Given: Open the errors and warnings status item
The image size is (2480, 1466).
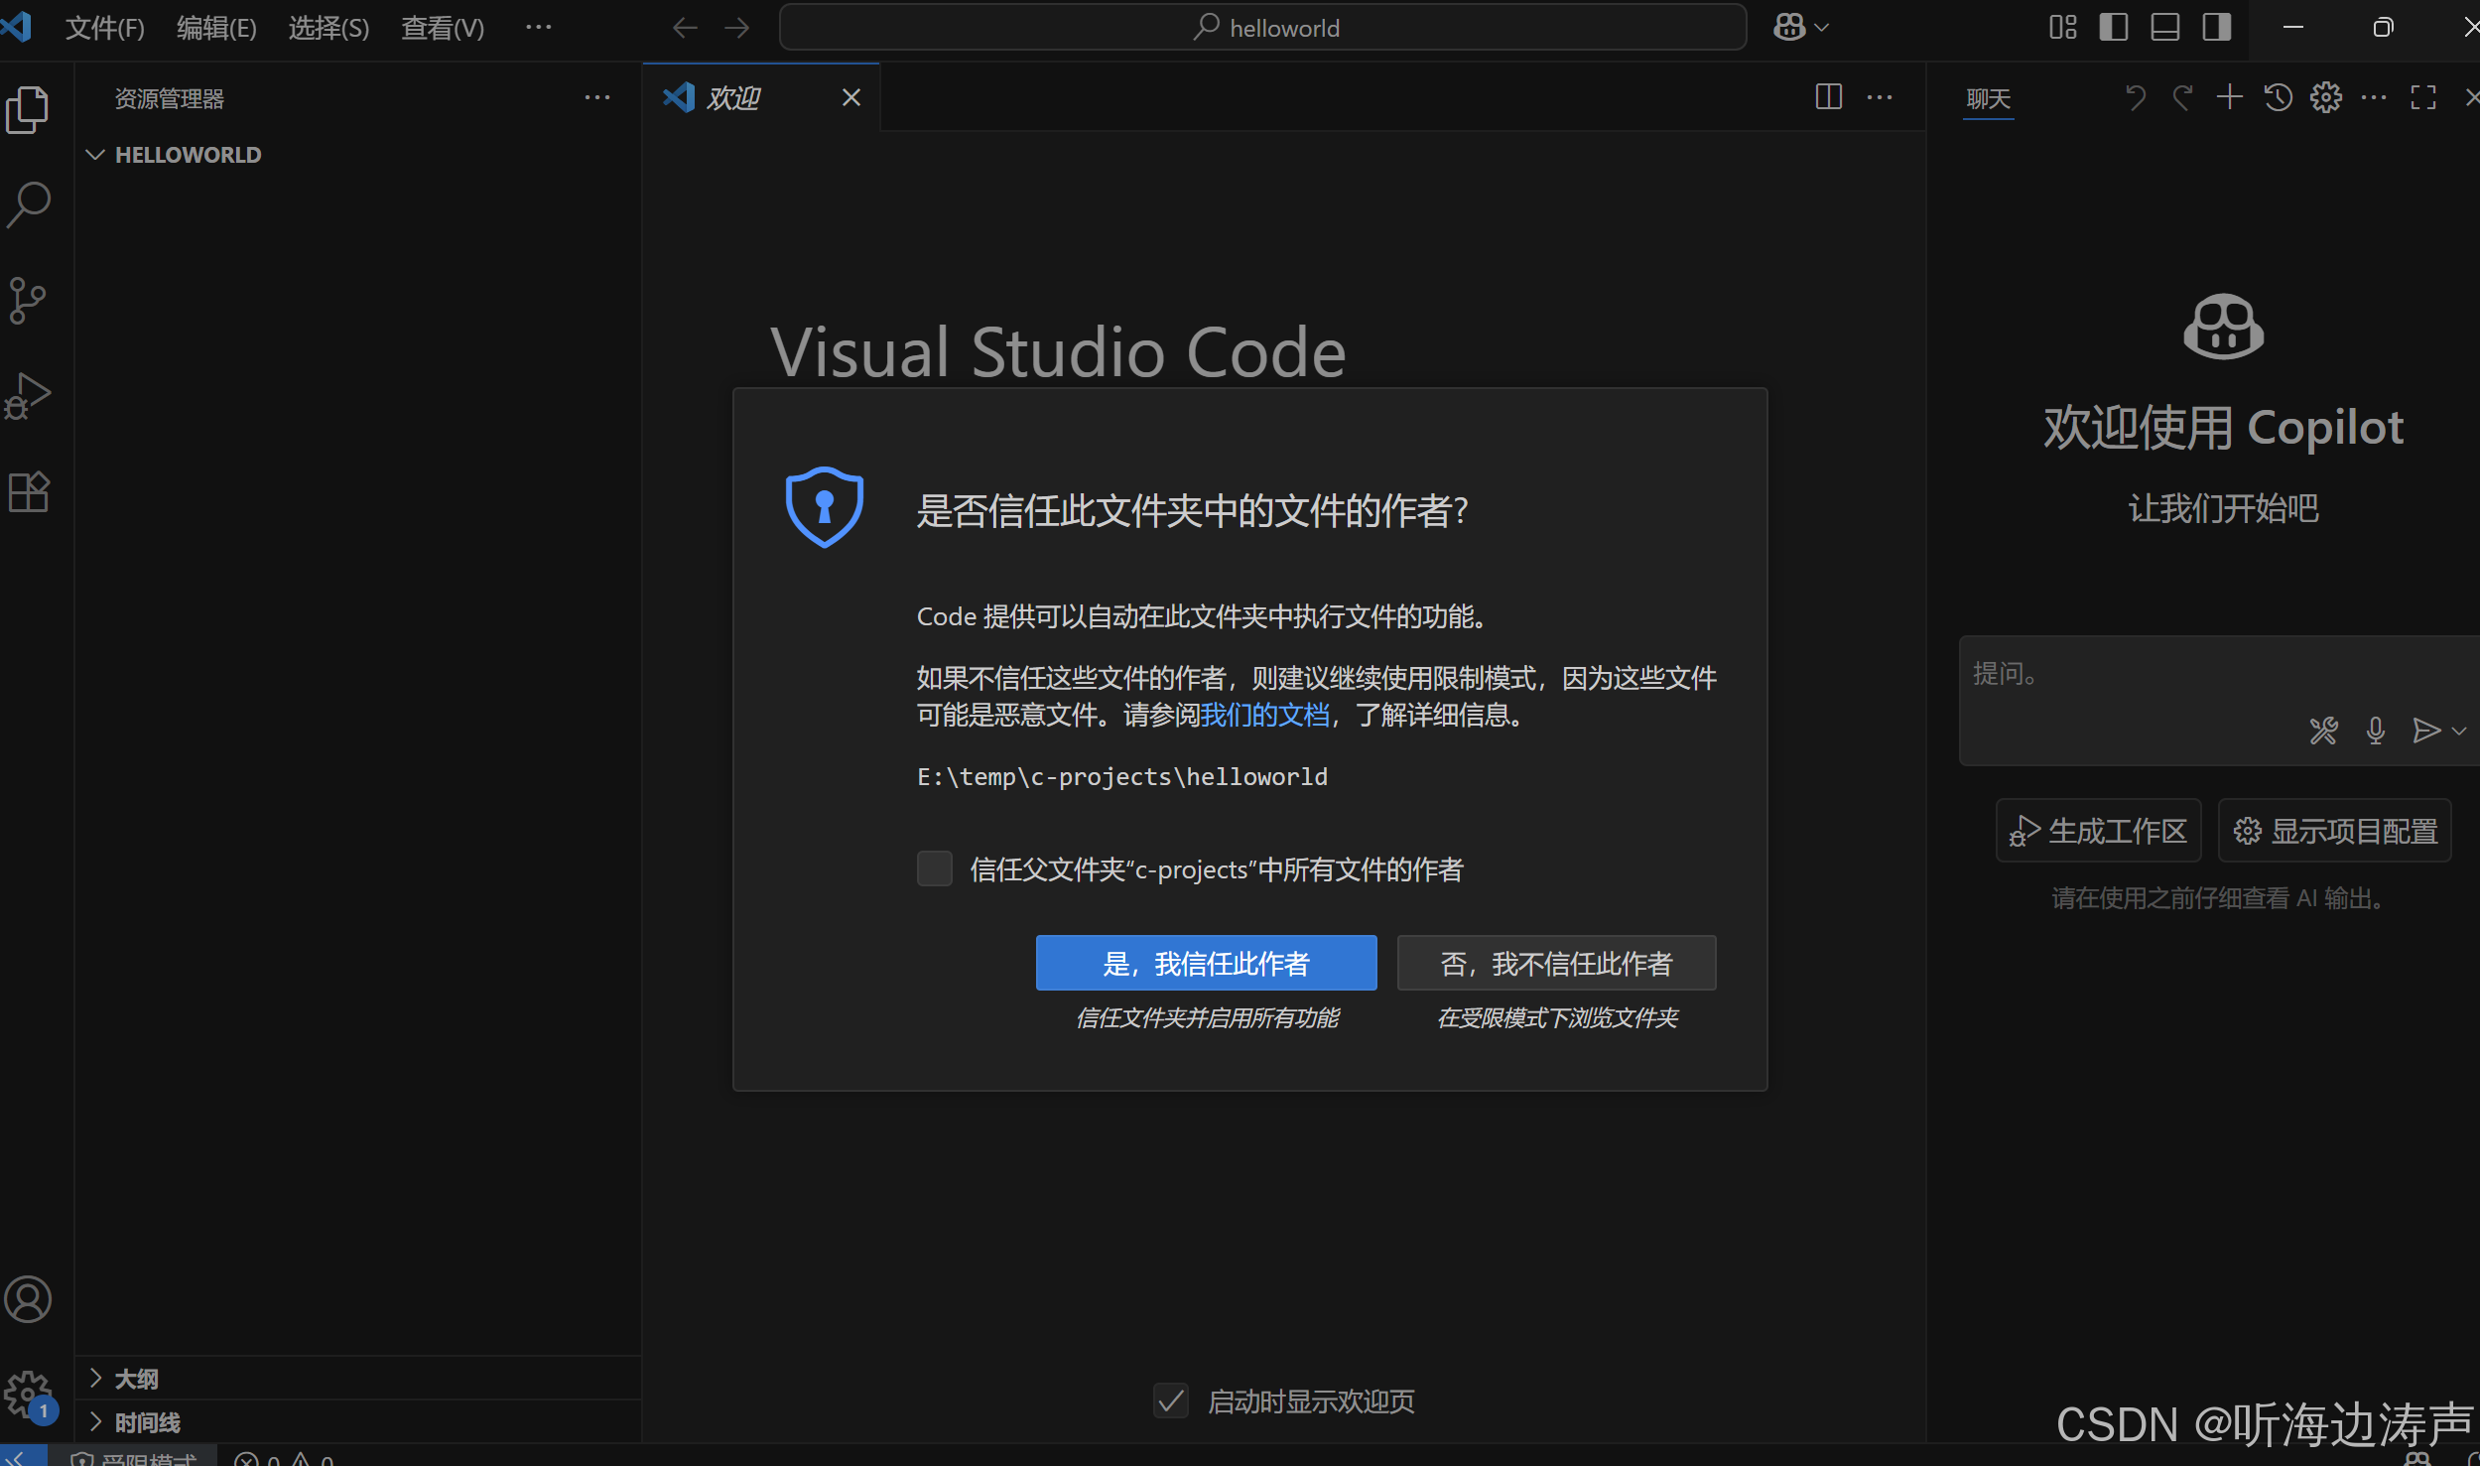Looking at the screenshot, I should click(285, 1458).
